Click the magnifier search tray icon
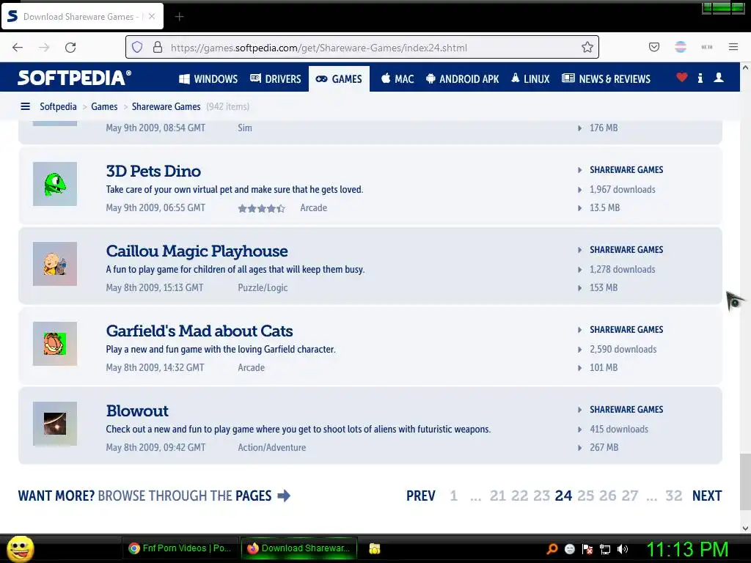This screenshot has height=563, width=751. tap(552, 549)
